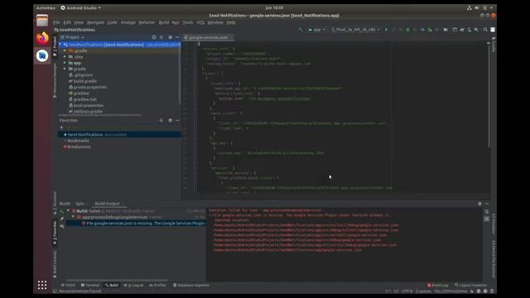Open the File menu
The image size is (530, 298).
[56, 22]
